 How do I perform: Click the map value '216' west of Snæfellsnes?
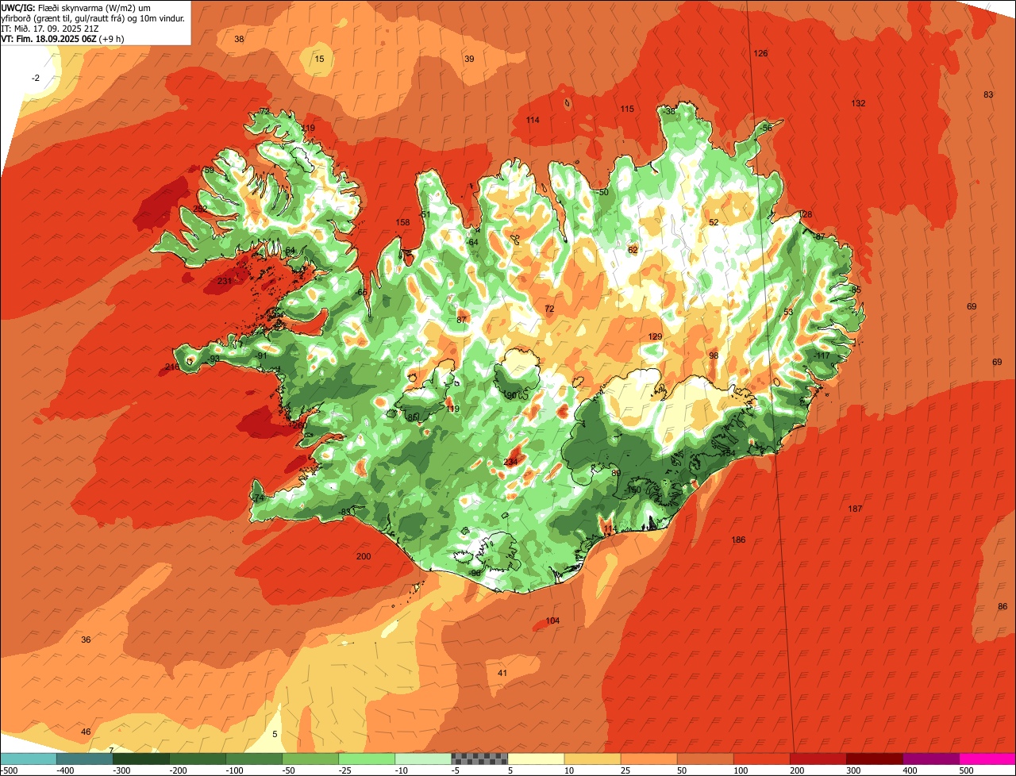pos(172,367)
